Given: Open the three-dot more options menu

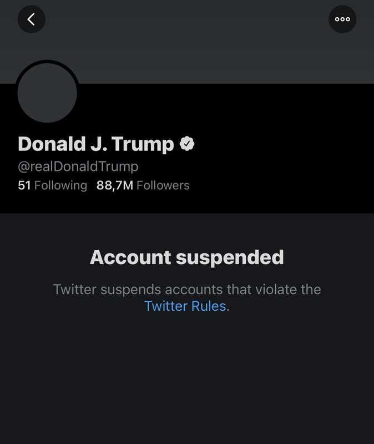Looking at the screenshot, I should point(342,19).
